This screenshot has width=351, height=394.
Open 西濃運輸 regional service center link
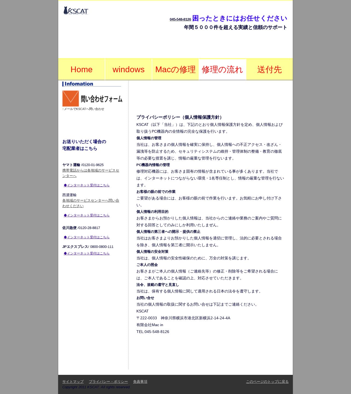91,203
